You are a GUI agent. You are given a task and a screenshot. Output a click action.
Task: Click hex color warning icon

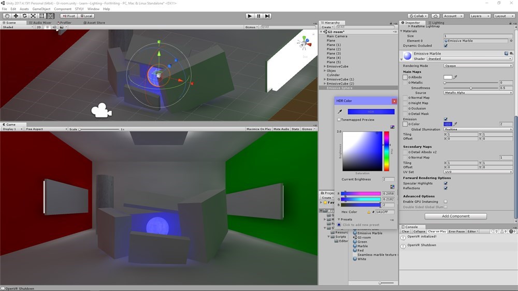pos(369,212)
